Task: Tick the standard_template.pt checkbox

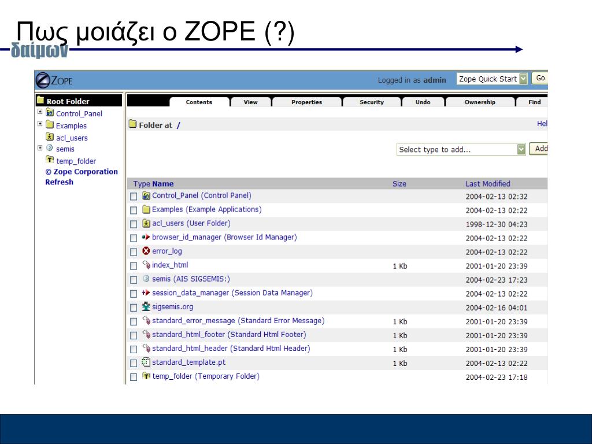Action: (134, 363)
